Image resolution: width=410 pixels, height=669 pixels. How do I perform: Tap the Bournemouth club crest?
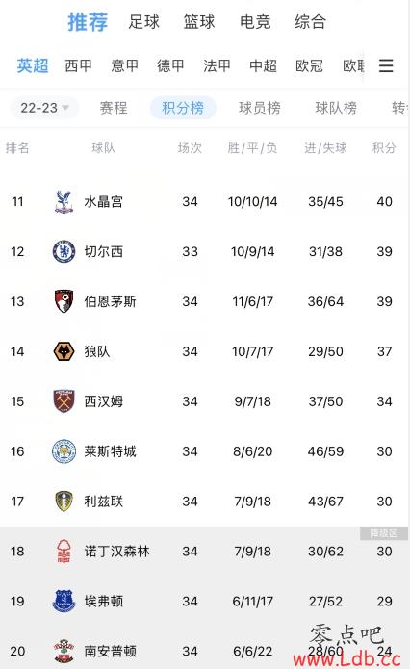64,301
